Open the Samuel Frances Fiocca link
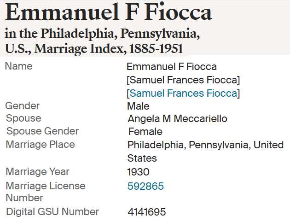This screenshot has width=290, height=222. click(183, 93)
